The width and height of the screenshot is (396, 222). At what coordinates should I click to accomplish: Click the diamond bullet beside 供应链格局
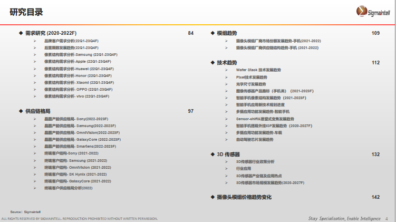(21, 111)
